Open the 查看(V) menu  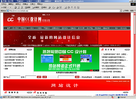(18, 4)
